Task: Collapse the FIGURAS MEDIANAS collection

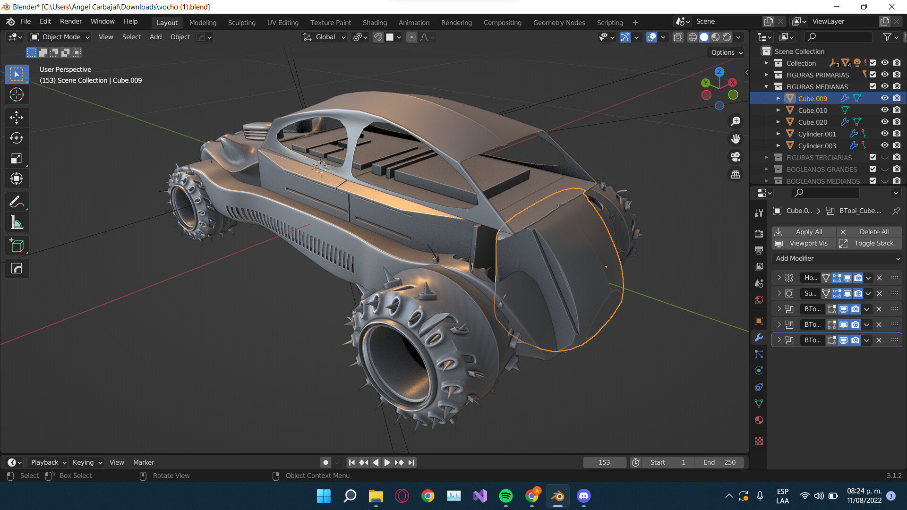Action: pos(767,86)
